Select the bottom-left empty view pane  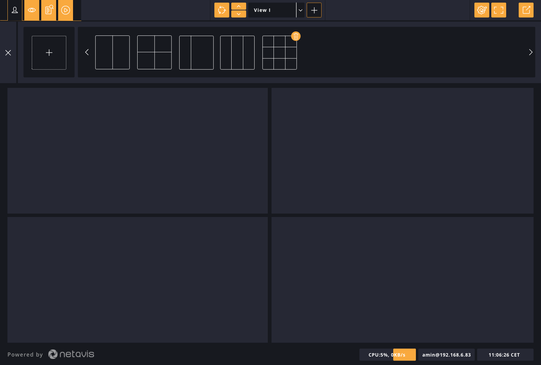click(138, 280)
